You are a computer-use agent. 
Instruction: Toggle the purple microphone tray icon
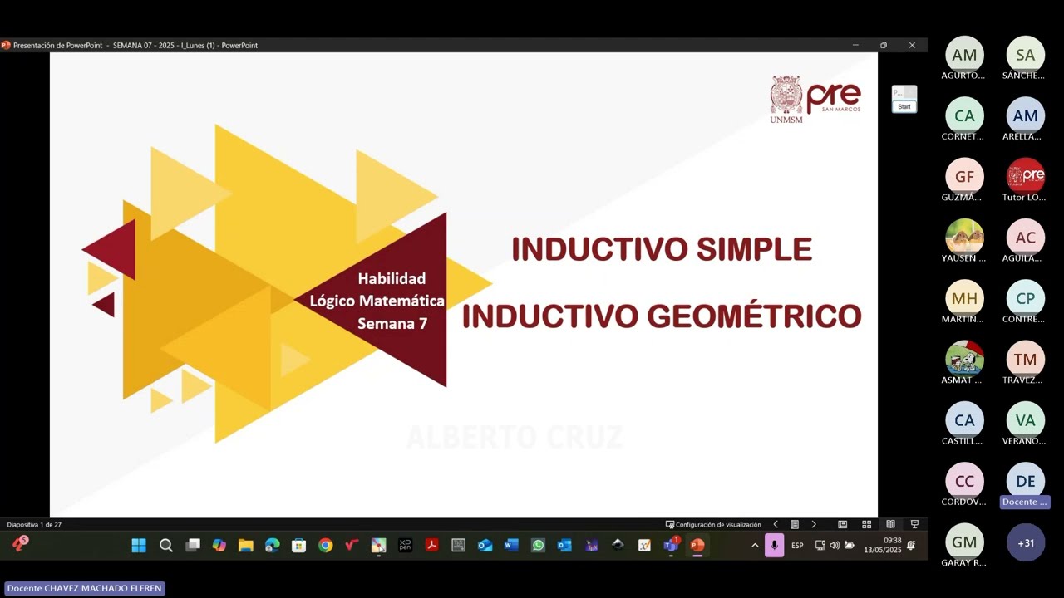774,545
